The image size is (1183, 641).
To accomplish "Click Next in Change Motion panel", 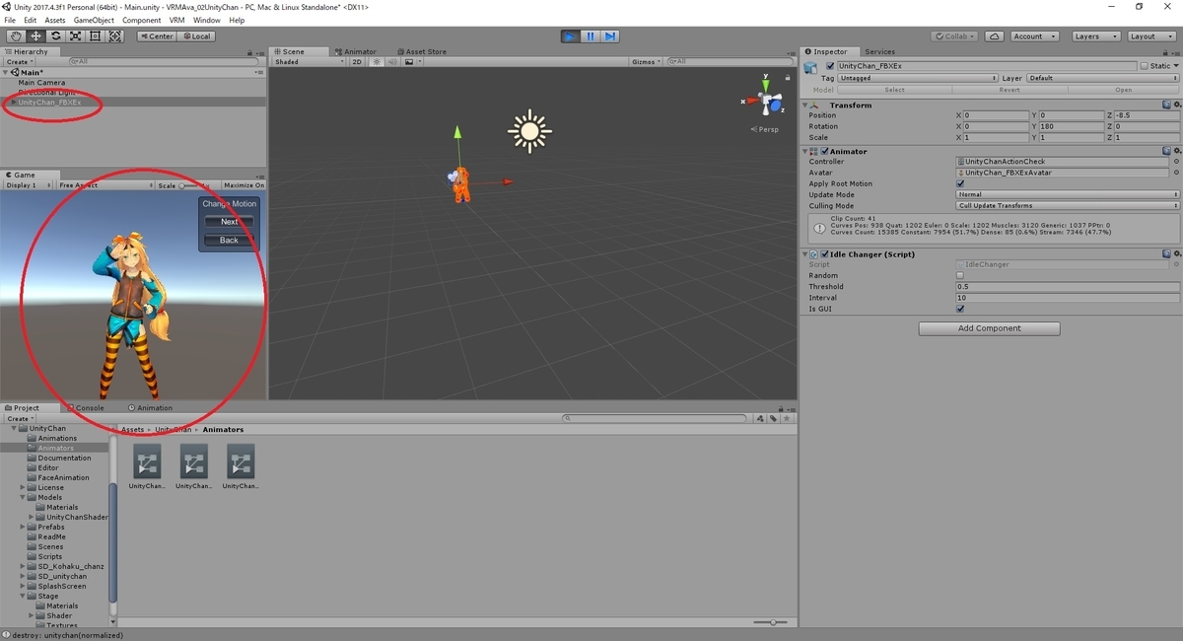I will click(x=230, y=222).
